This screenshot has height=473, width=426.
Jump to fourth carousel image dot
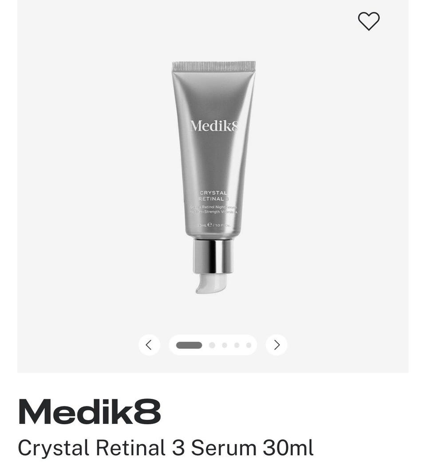[237, 345]
